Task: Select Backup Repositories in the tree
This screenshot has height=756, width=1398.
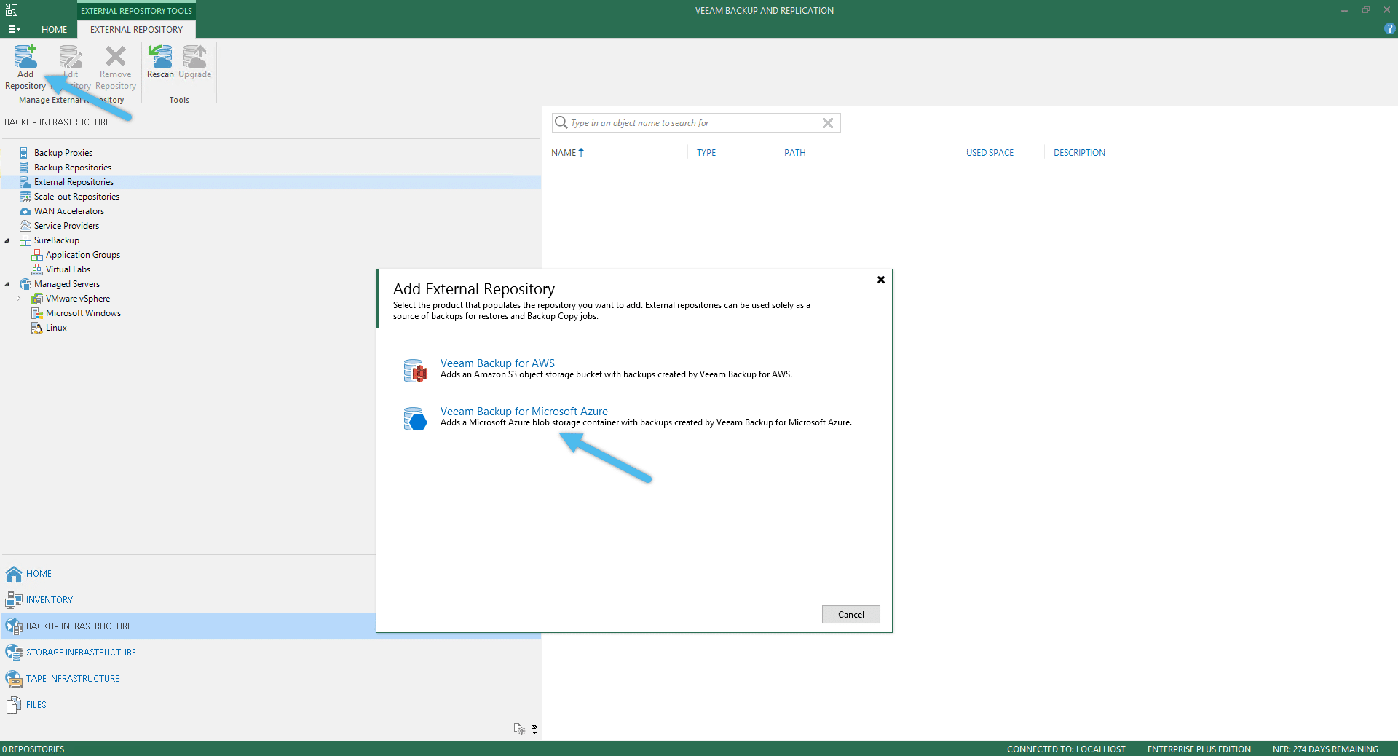Action: pyautogui.click(x=73, y=168)
